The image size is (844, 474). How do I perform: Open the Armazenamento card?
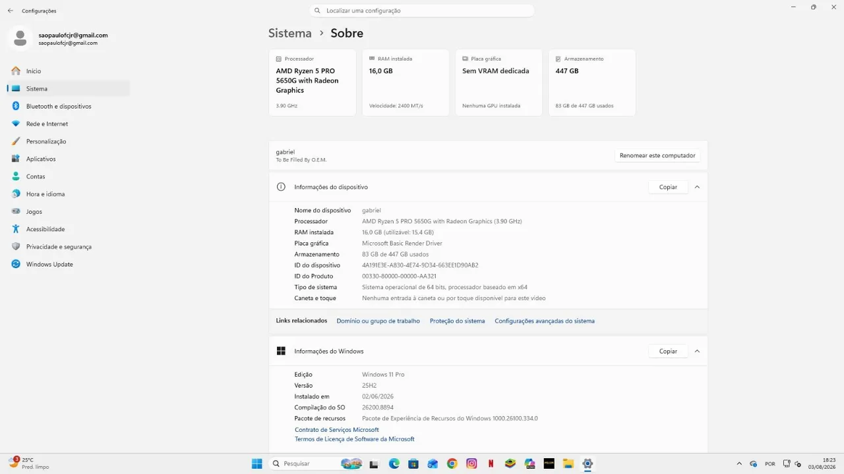pyautogui.click(x=592, y=82)
